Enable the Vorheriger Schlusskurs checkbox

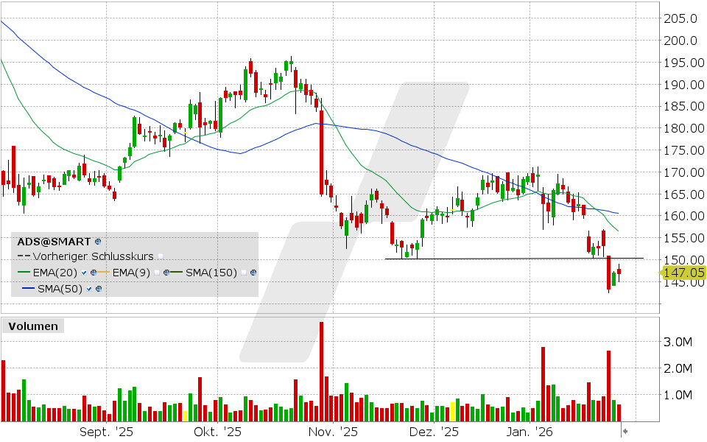click(x=161, y=256)
